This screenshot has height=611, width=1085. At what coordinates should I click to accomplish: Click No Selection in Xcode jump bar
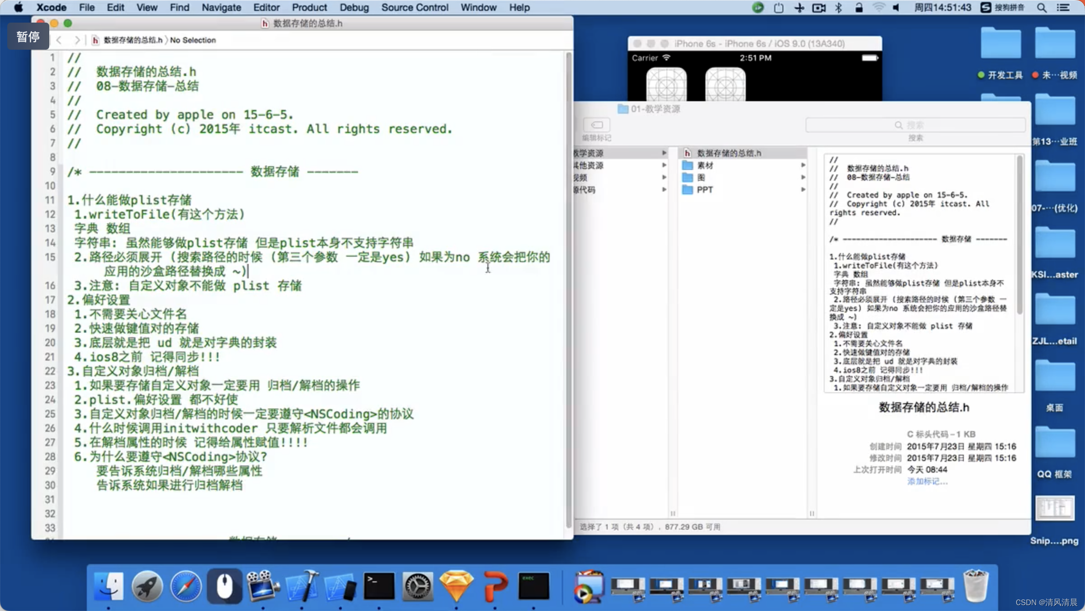[193, 40]
